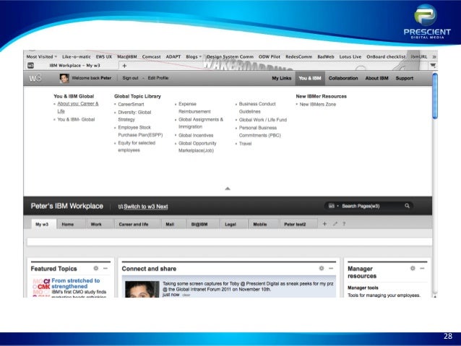This screenshot has height=346, width=461.
Task: Open About you: Career & Life link
Action: (x=78, y=108)
